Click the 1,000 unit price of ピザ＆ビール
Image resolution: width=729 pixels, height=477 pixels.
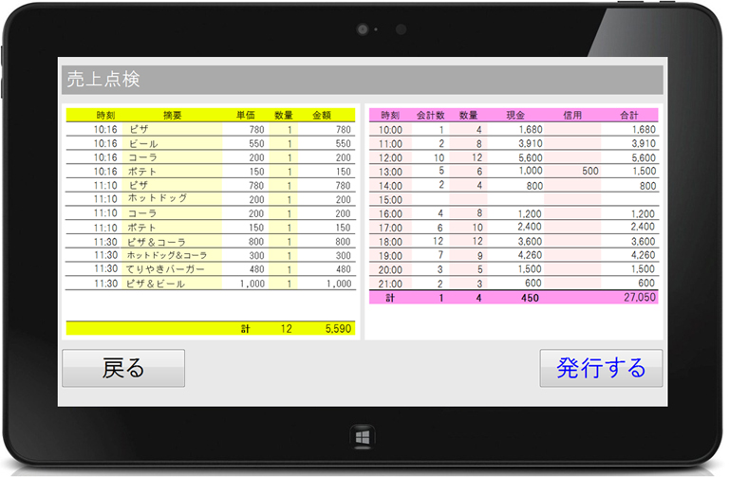252,284
